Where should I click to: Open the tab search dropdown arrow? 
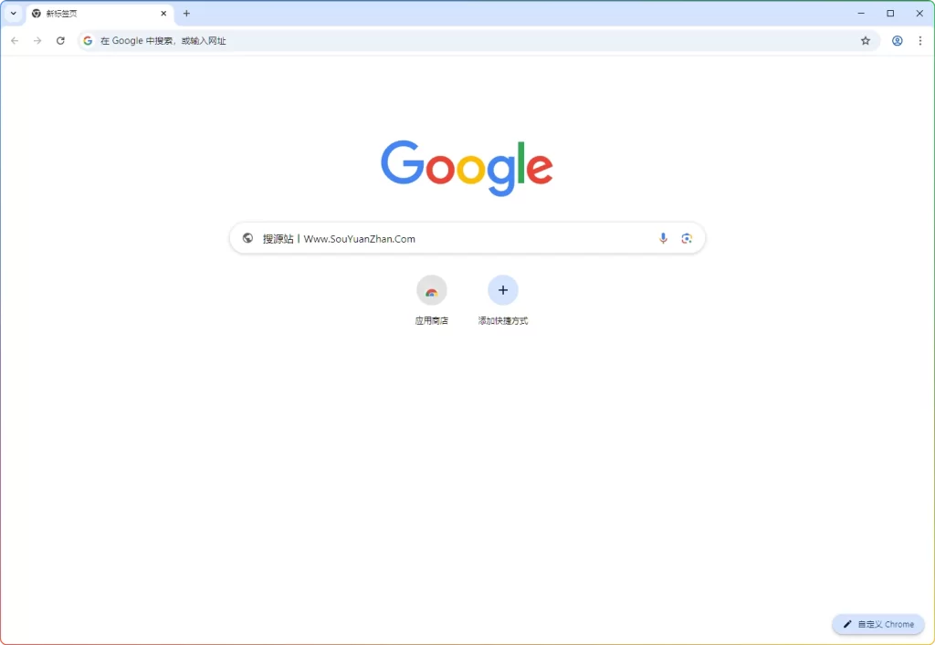13,13
